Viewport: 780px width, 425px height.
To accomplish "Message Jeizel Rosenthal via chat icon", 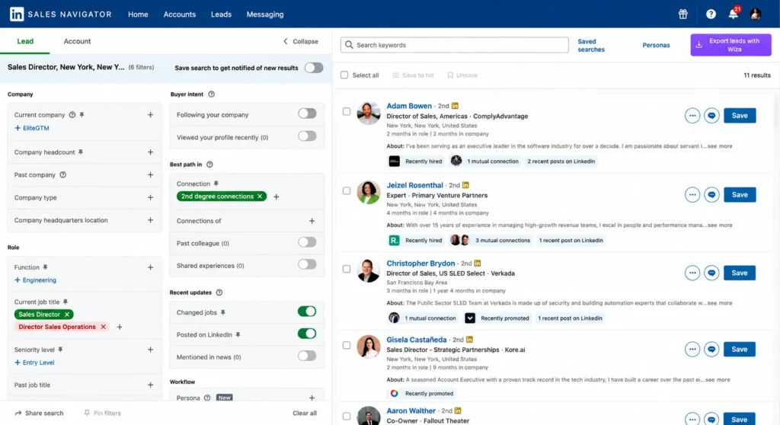I will tap(711, 194).
